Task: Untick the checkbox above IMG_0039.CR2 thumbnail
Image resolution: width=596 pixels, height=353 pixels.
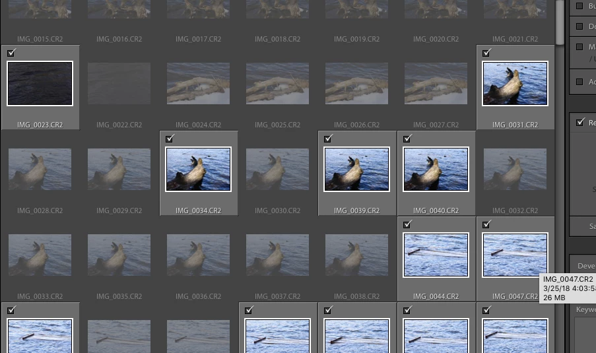Action: [329, 139]
